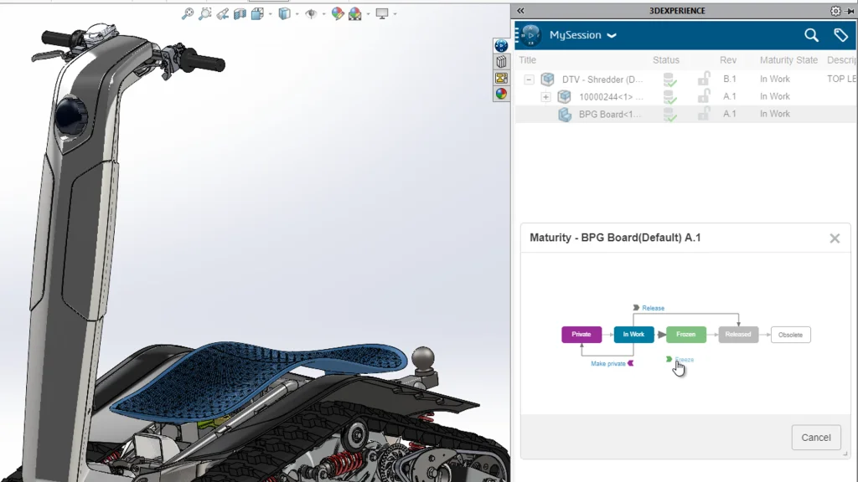Open View Orientation dropdown arrow

[x=271, y=14]
